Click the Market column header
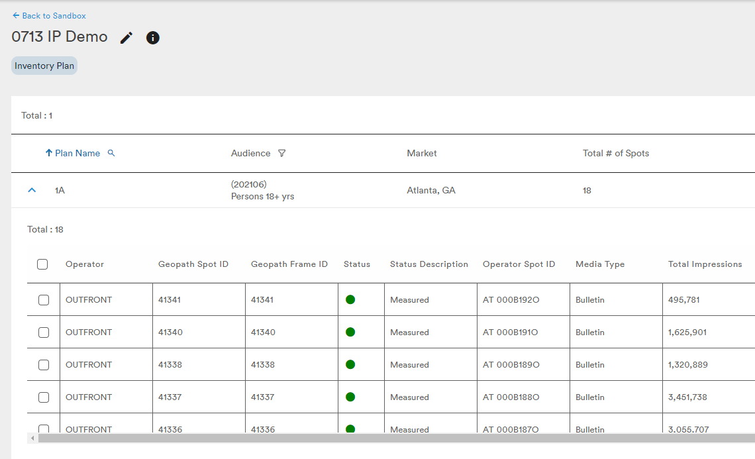 pos(422,153)
